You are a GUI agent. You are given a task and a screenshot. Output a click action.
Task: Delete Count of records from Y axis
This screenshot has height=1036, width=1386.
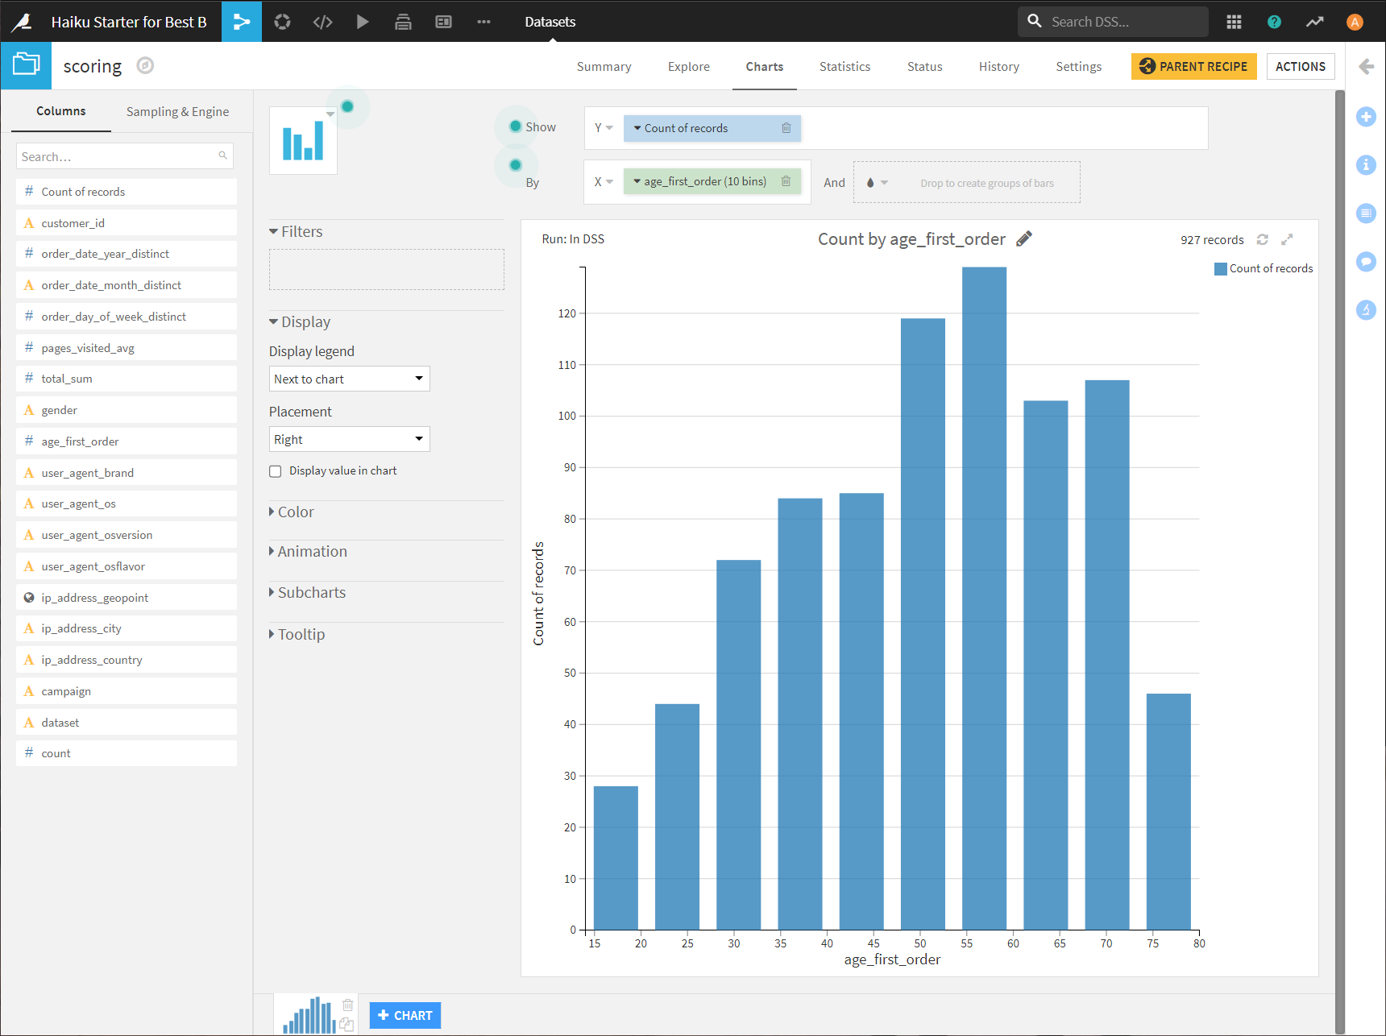coord(786,128)
